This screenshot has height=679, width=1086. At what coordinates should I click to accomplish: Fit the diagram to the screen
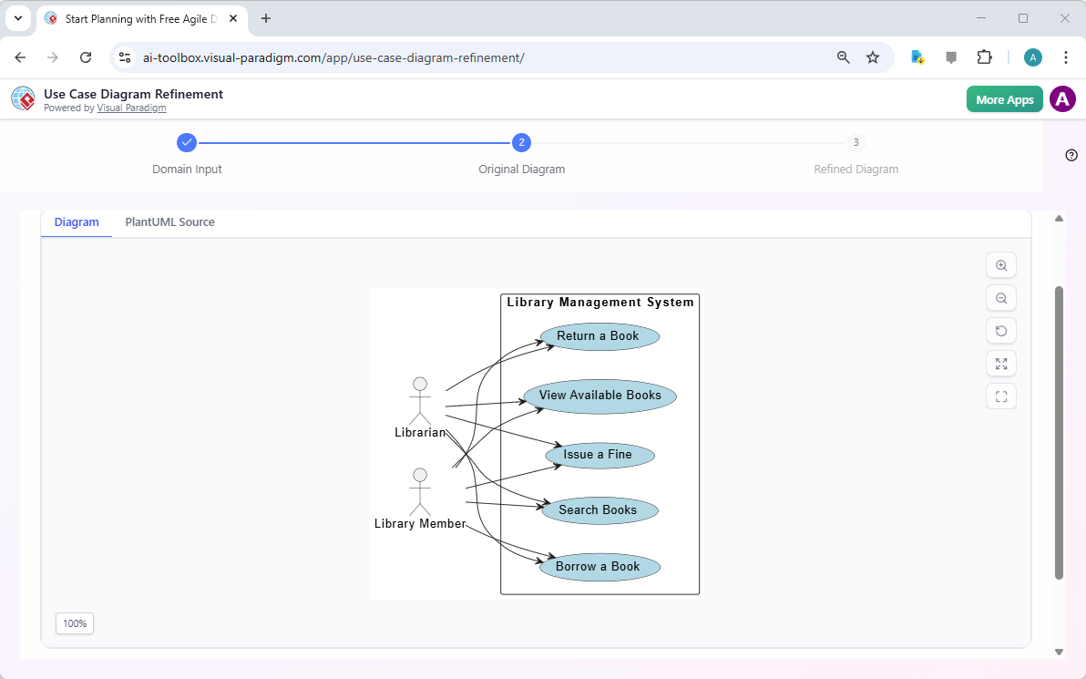[x=1001, y=363]
